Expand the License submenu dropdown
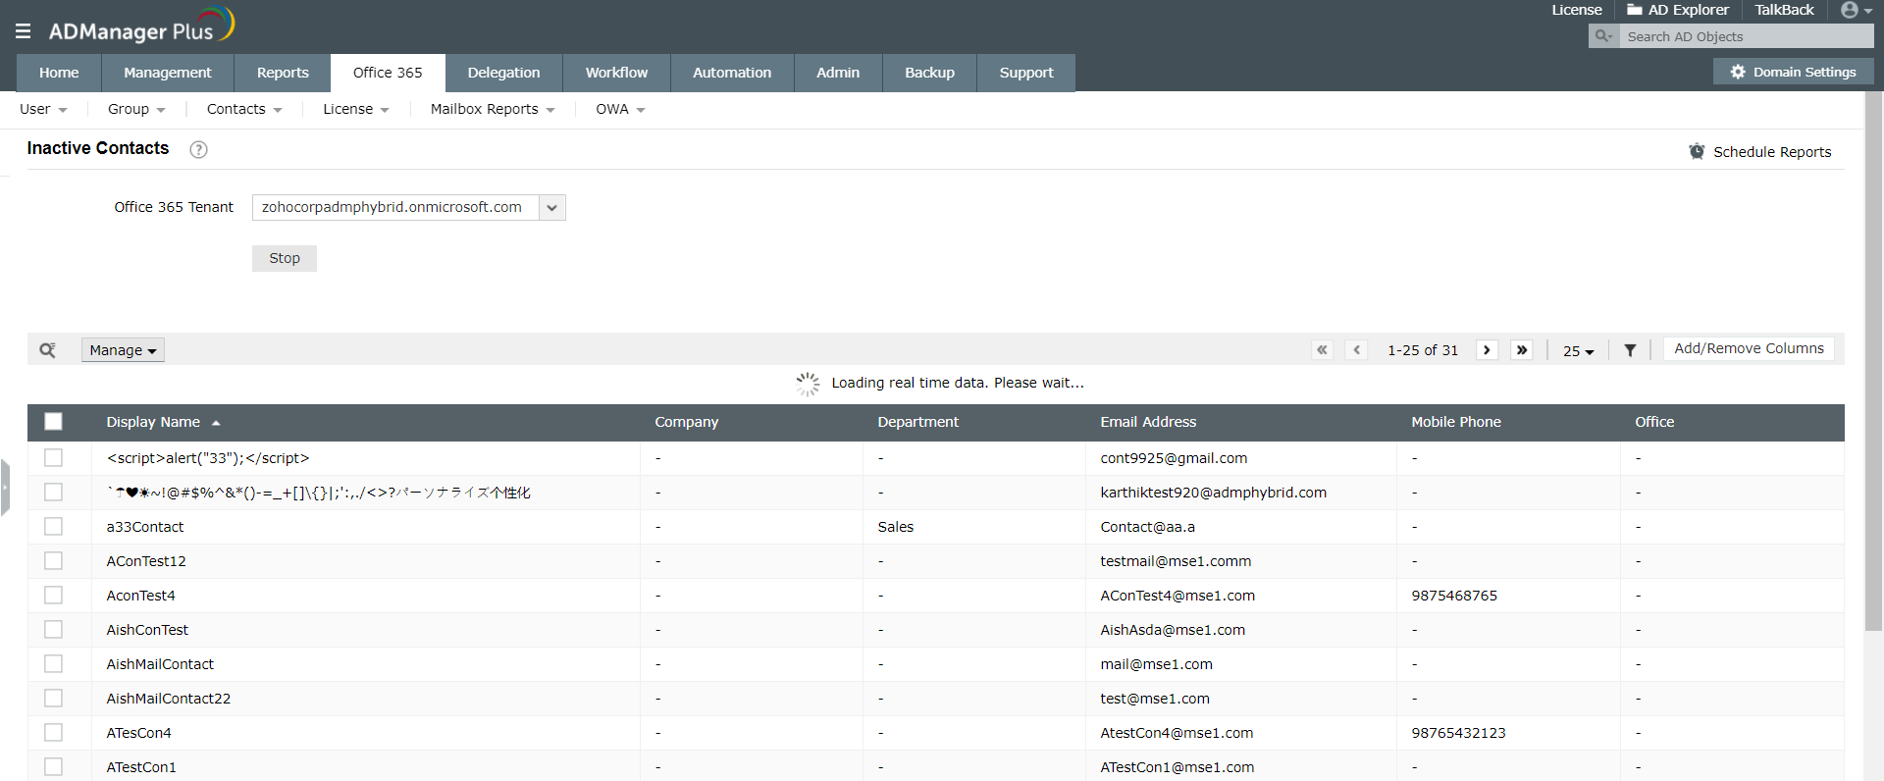This screenshot has height=781, width=1884. 356,109
